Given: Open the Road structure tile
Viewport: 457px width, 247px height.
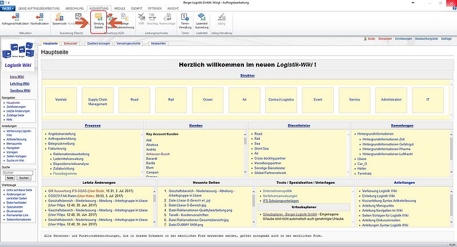Looking at the screenshot, I should click(x=134, y=100).
